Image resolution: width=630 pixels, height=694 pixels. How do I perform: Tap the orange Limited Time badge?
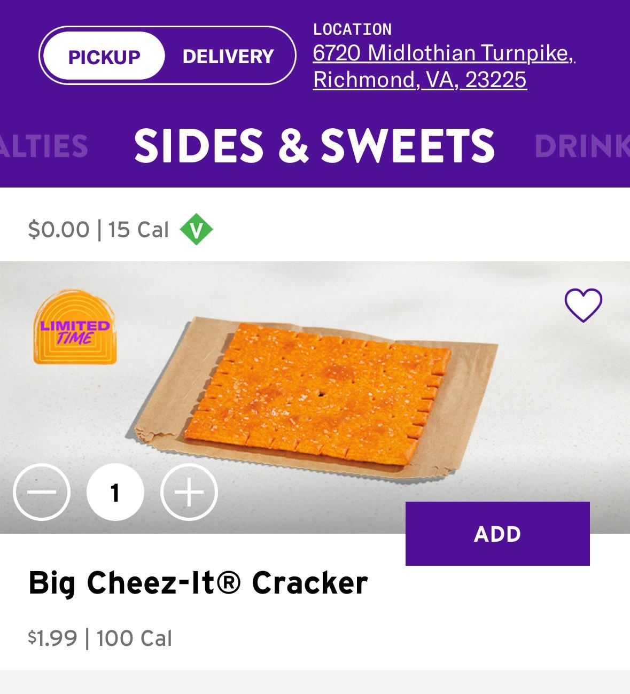coord(75,328)
